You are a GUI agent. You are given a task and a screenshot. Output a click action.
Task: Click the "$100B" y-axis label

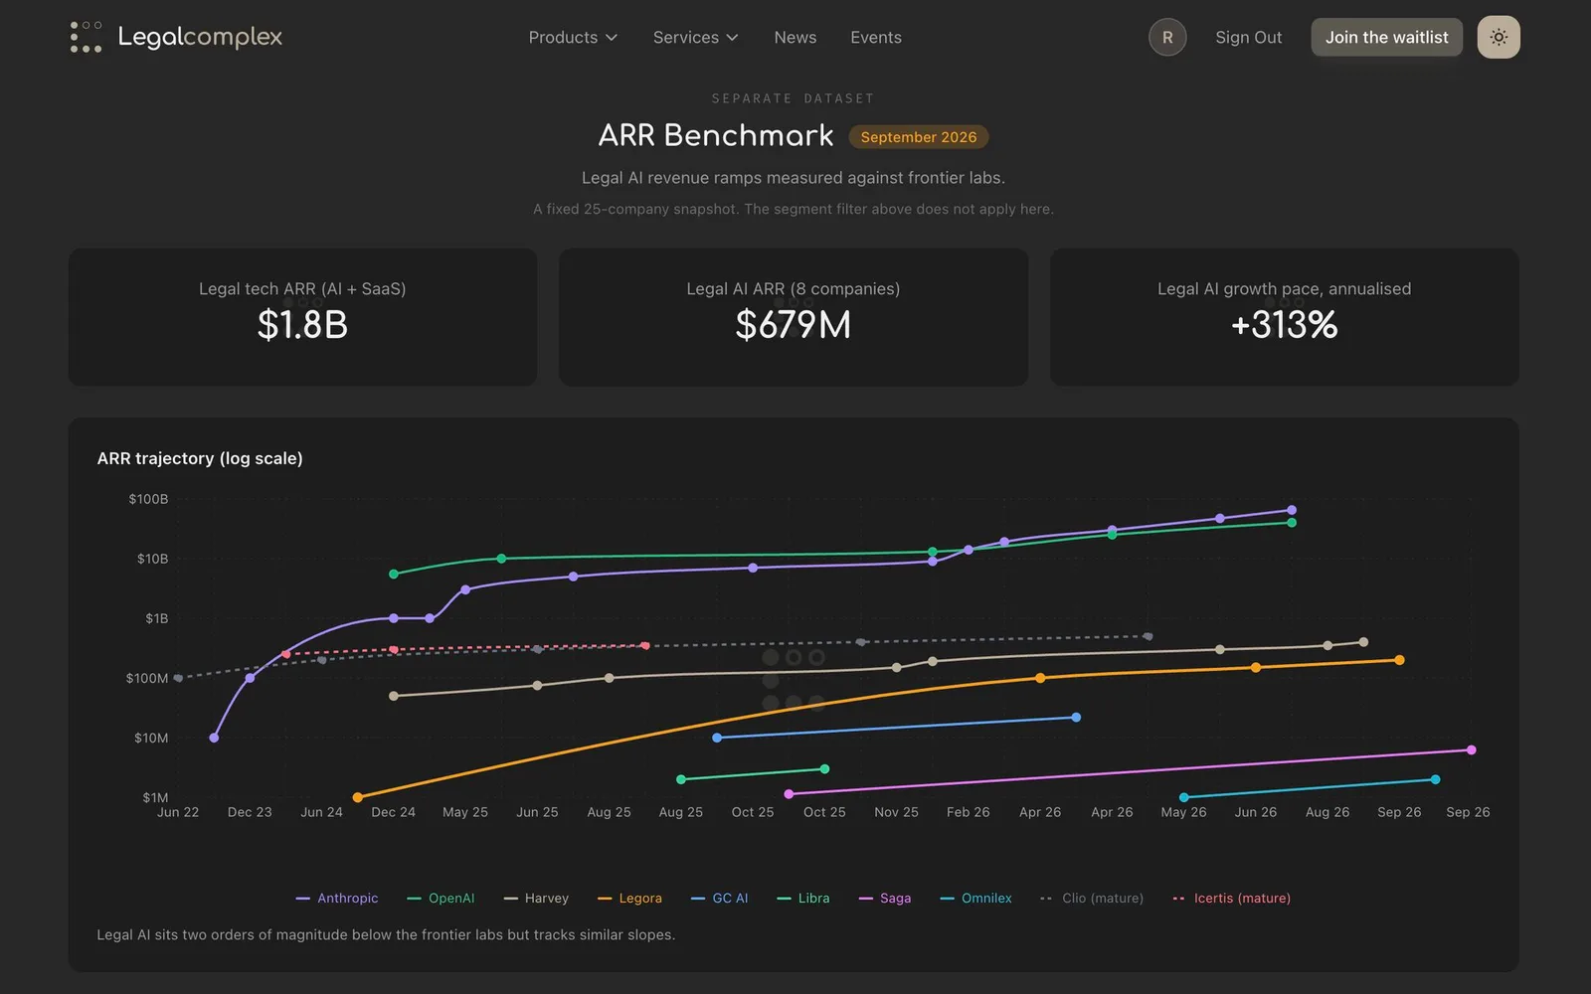click(148, 499)
